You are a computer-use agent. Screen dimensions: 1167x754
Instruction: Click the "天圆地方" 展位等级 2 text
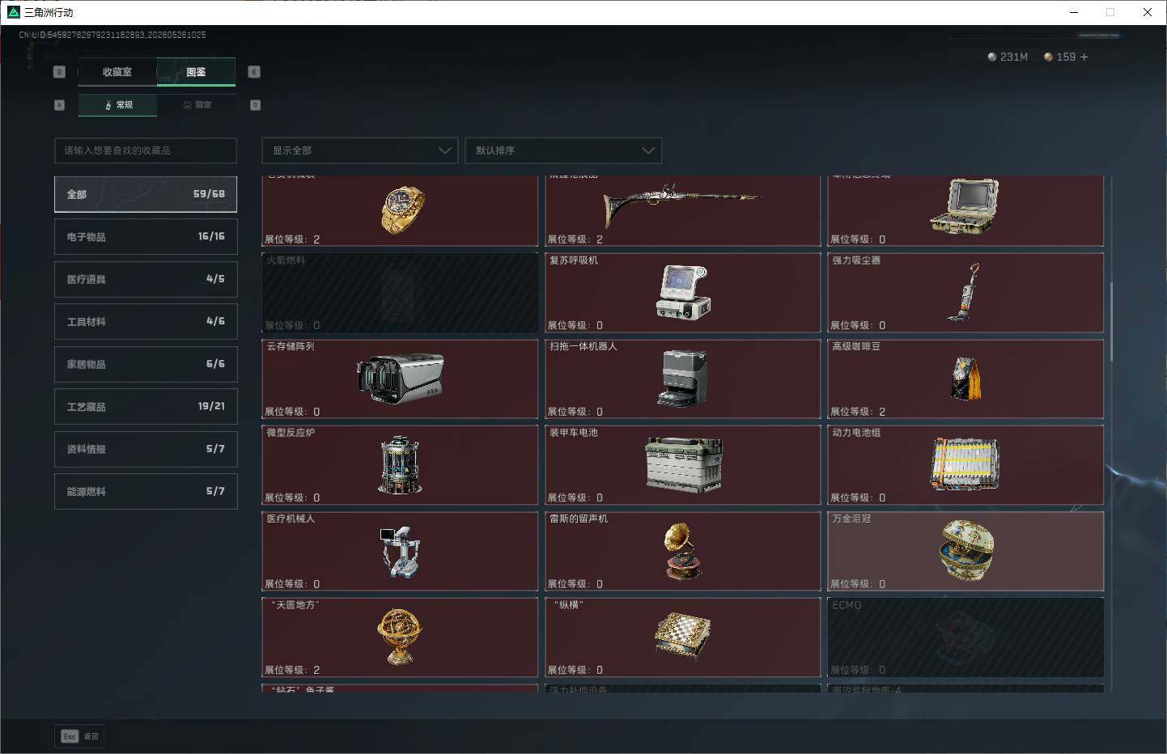point(292,670)
